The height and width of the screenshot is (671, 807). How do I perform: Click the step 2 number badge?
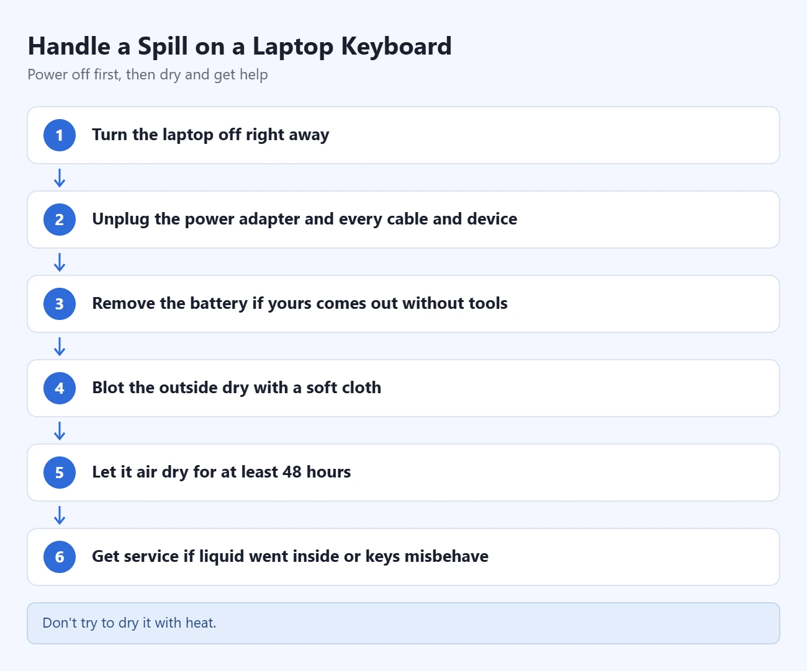click(x=60, y=220)
